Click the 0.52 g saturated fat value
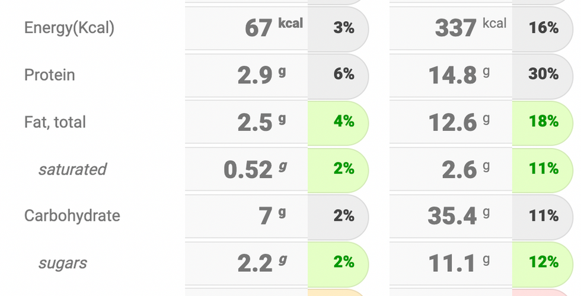Viewport: 581px width, 296px height. tap(256, 169)
